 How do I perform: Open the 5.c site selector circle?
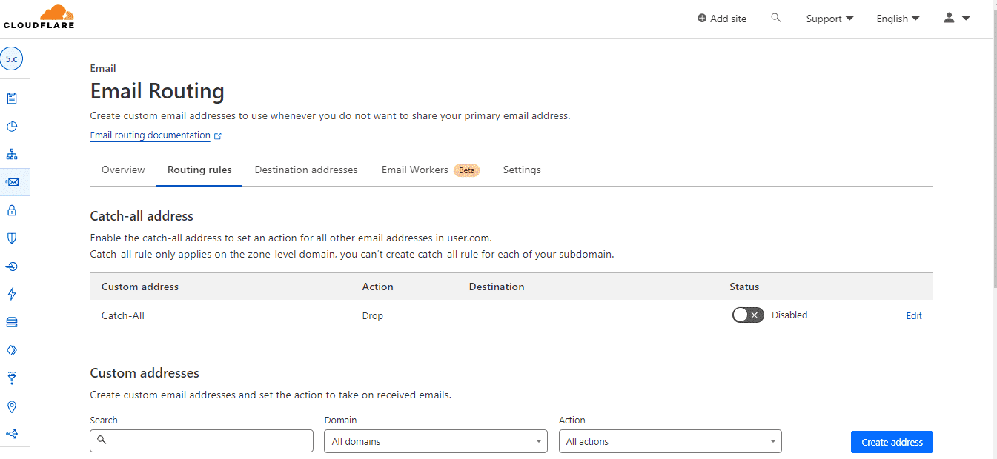12,58
